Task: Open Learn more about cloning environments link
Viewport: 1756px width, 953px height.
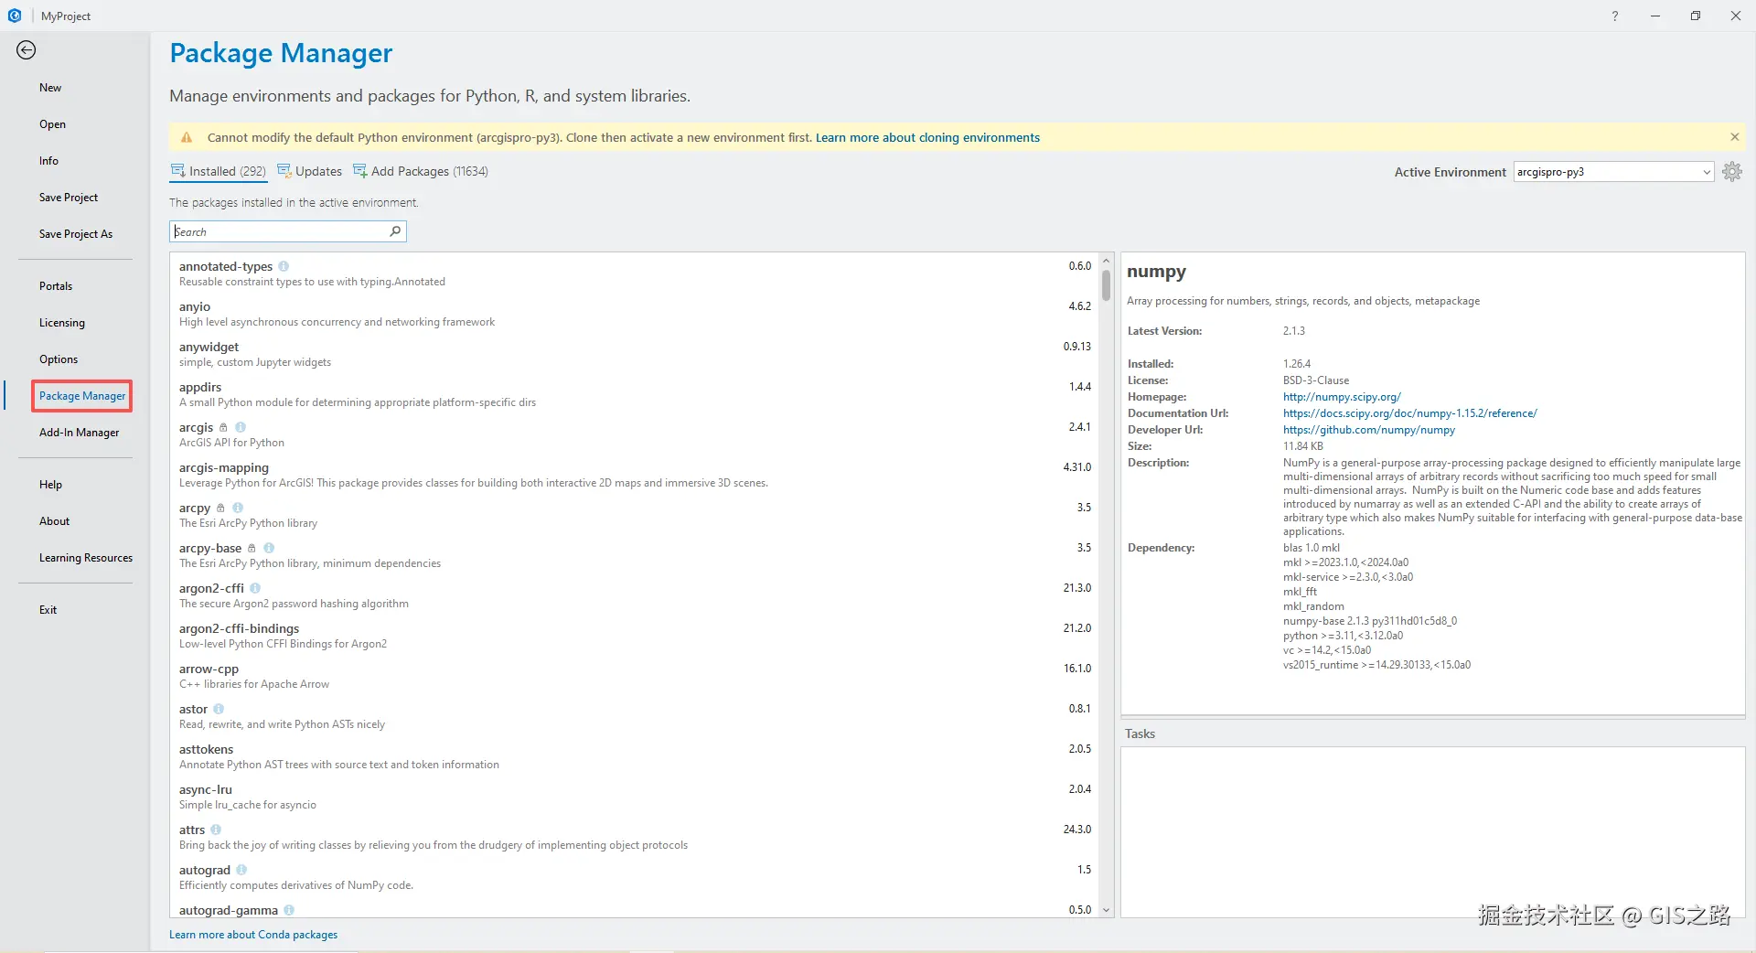Action: coord(927,137)
